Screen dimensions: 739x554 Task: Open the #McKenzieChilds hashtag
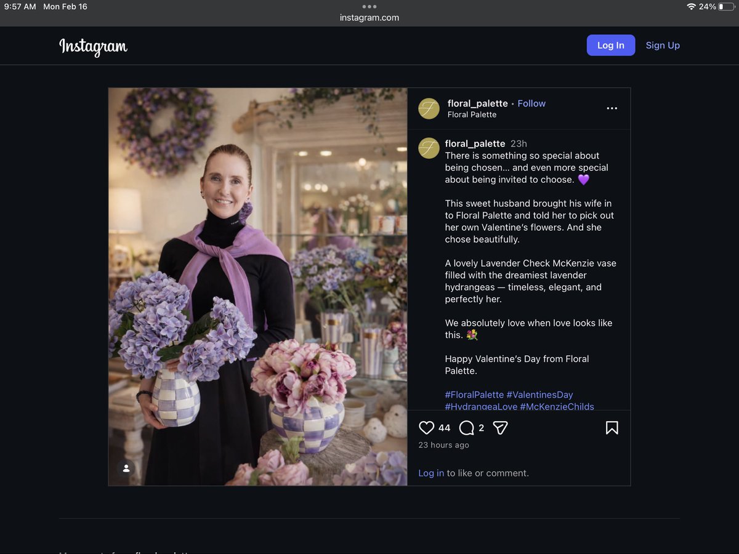(x=557, y=406)
